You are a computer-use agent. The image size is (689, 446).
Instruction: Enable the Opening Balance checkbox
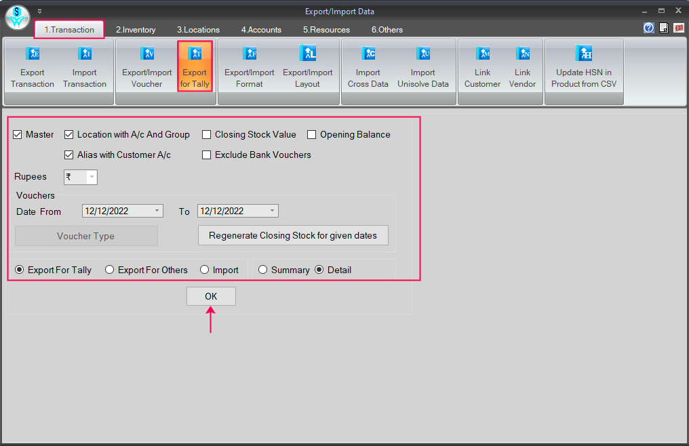tap(311, 134)
